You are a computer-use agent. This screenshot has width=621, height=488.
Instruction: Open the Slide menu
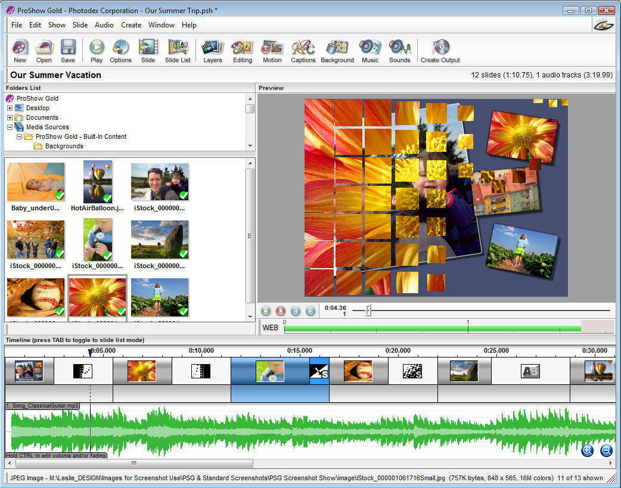tap(80, 25)
